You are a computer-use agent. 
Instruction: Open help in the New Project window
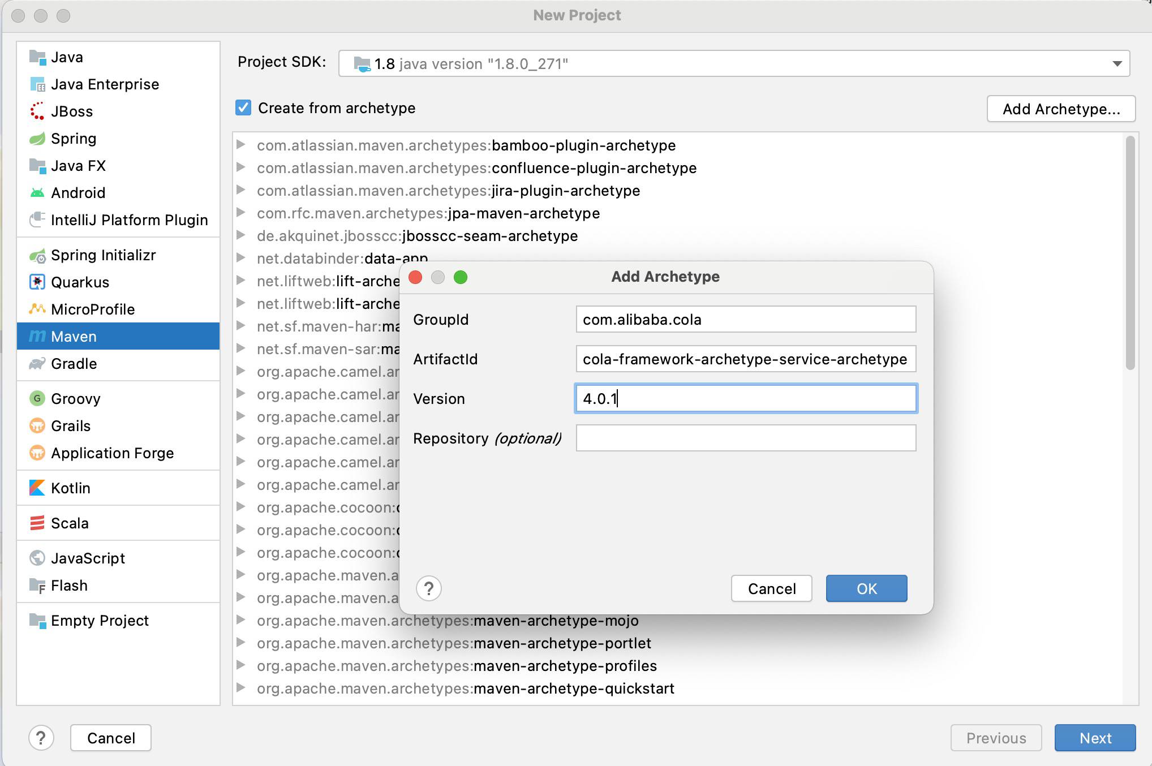41,738
